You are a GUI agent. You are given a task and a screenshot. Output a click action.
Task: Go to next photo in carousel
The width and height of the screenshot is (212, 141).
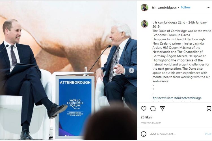pos(131,70)
